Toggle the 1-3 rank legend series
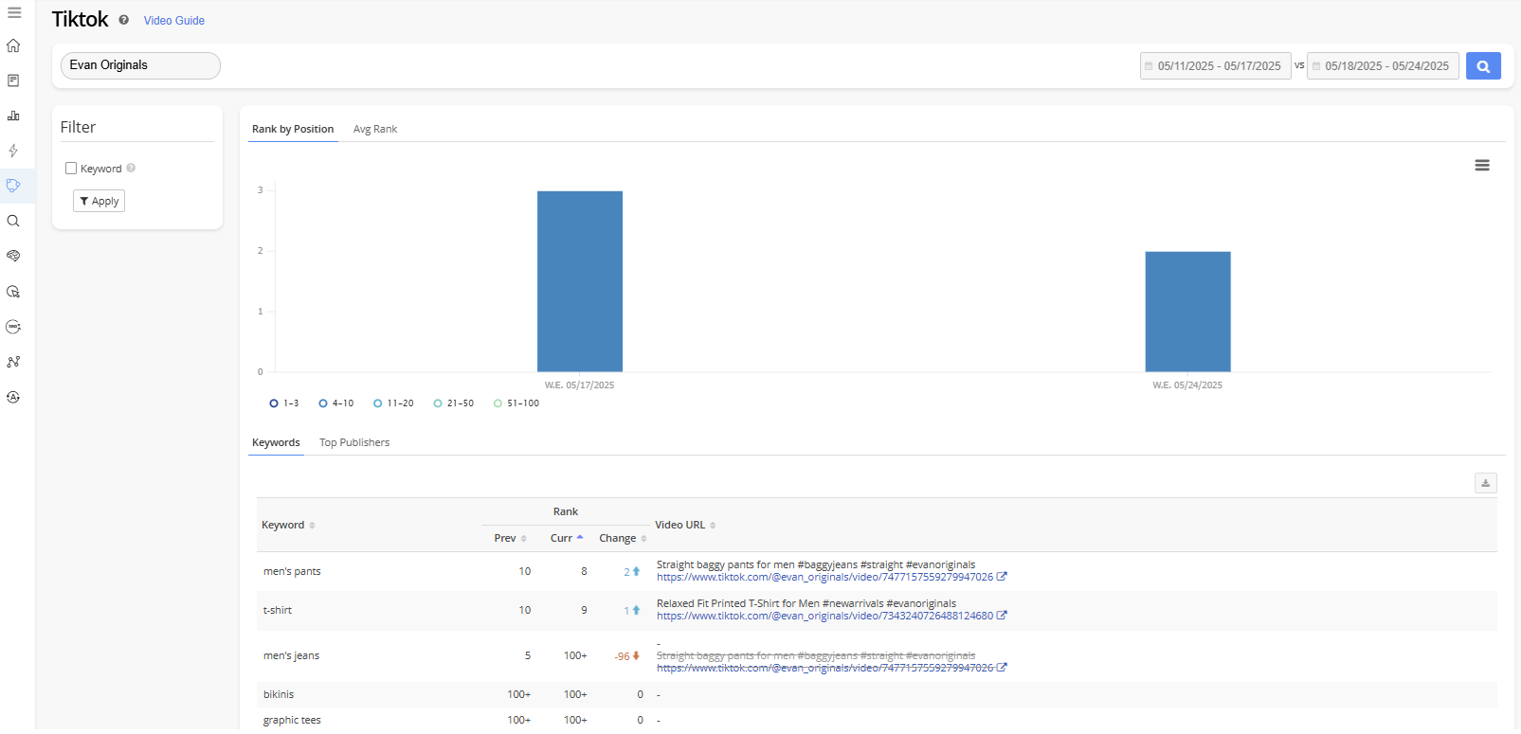Screen dimensions: 1521x734 click(x=283, y=403)
